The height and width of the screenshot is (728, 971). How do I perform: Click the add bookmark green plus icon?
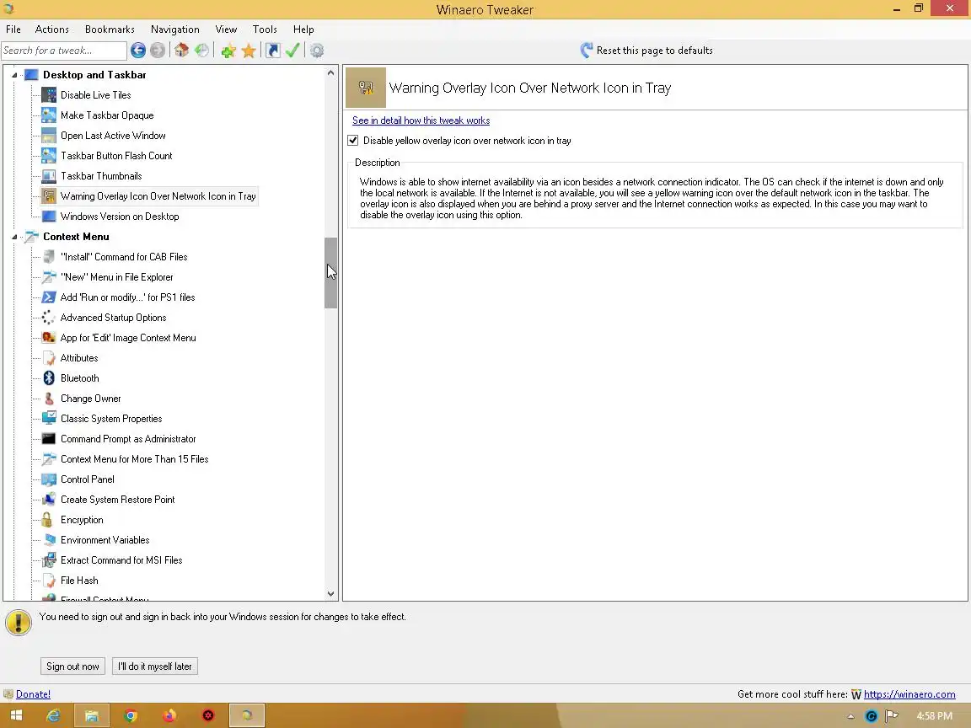coord(228,51)
